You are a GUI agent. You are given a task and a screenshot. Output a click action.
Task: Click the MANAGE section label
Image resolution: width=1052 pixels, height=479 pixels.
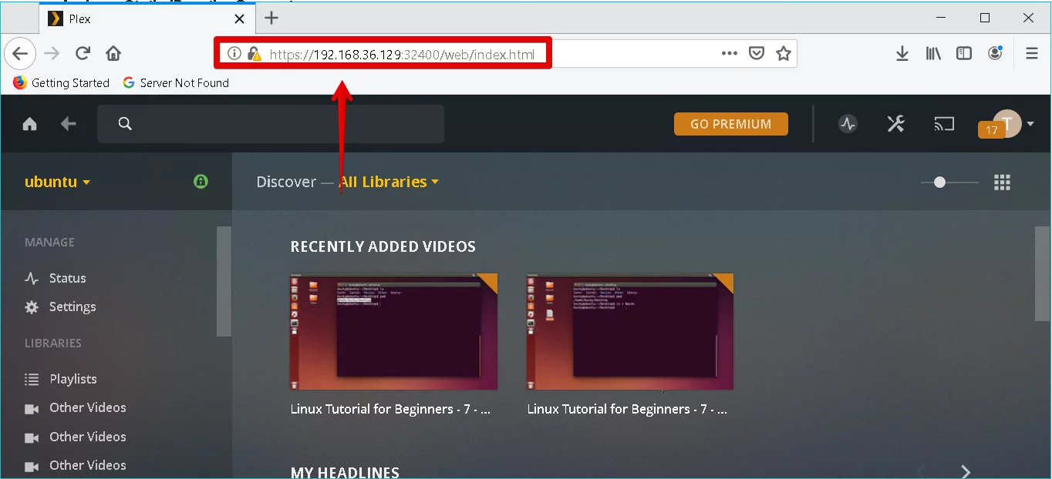point(49,242)
